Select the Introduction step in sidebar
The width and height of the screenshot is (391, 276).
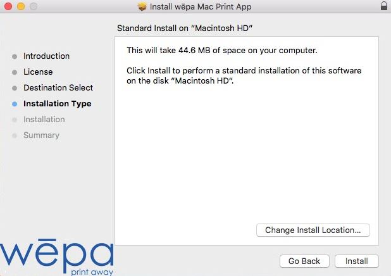point(46,56)
